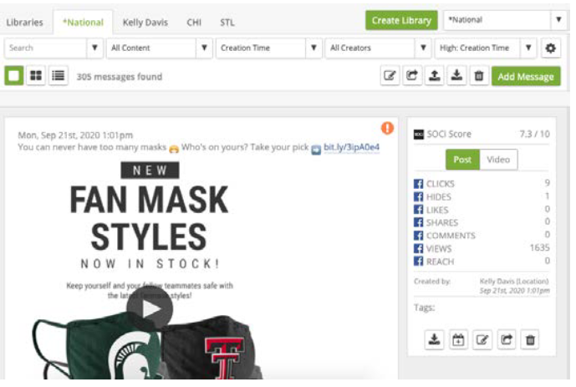Download this post from the score panel
The image size is (576, 387).
434,339
